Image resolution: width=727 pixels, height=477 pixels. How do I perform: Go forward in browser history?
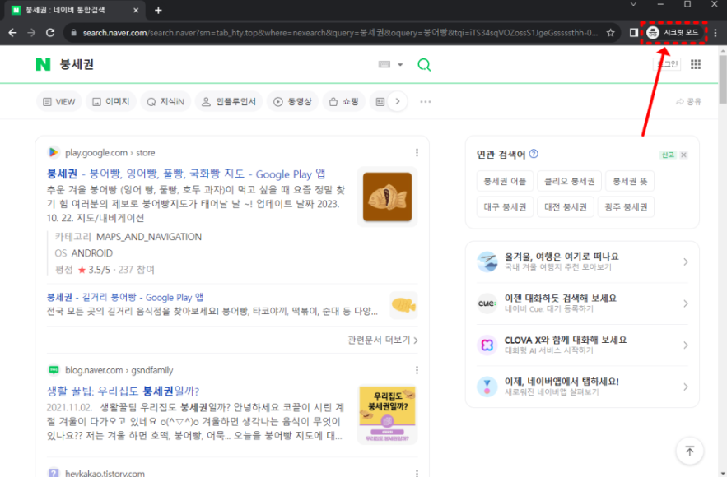[x=31, y=32]
